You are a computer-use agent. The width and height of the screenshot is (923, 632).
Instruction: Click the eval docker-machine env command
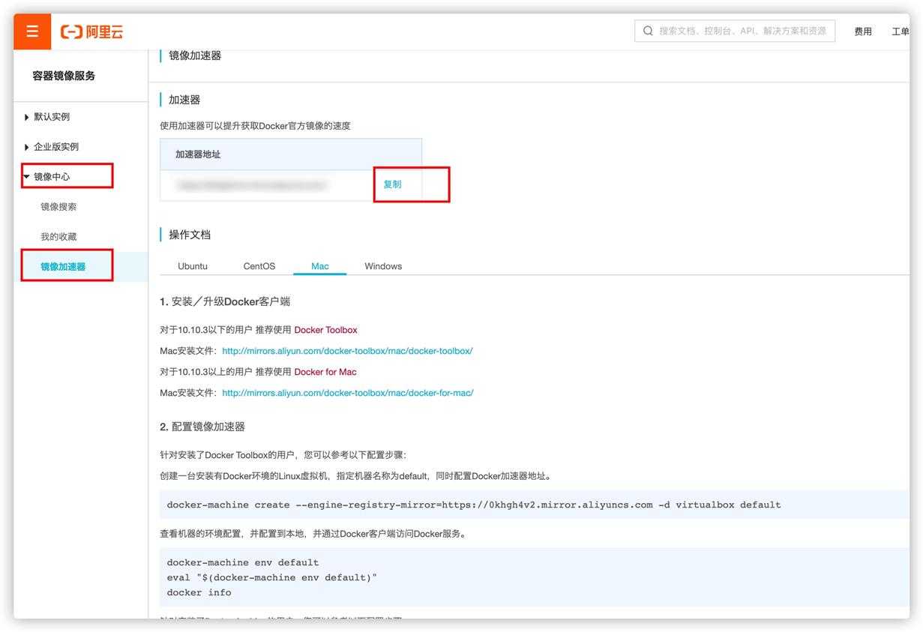pyautogui.click(x=272, y=577)
